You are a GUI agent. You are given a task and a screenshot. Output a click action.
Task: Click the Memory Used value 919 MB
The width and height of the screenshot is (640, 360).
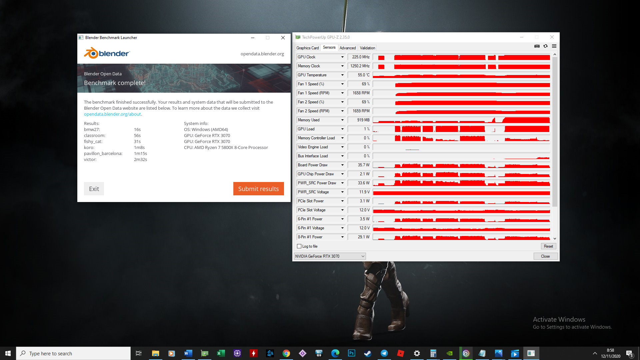[x=359, y=120]
